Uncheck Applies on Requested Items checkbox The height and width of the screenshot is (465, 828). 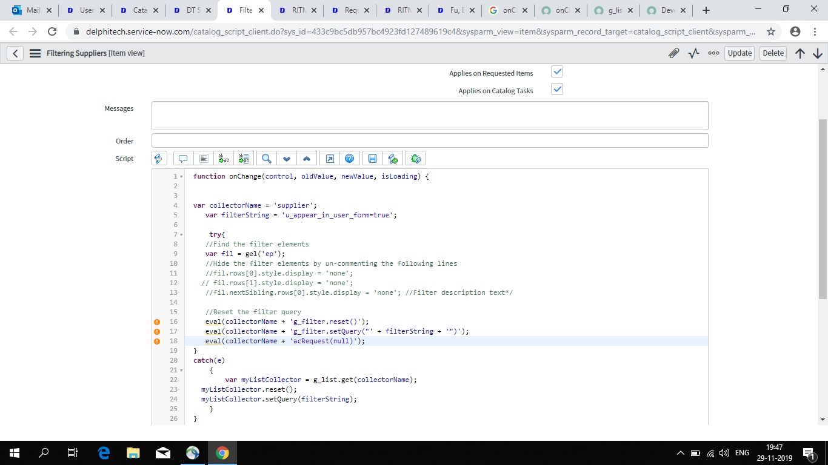click(557, 72)
